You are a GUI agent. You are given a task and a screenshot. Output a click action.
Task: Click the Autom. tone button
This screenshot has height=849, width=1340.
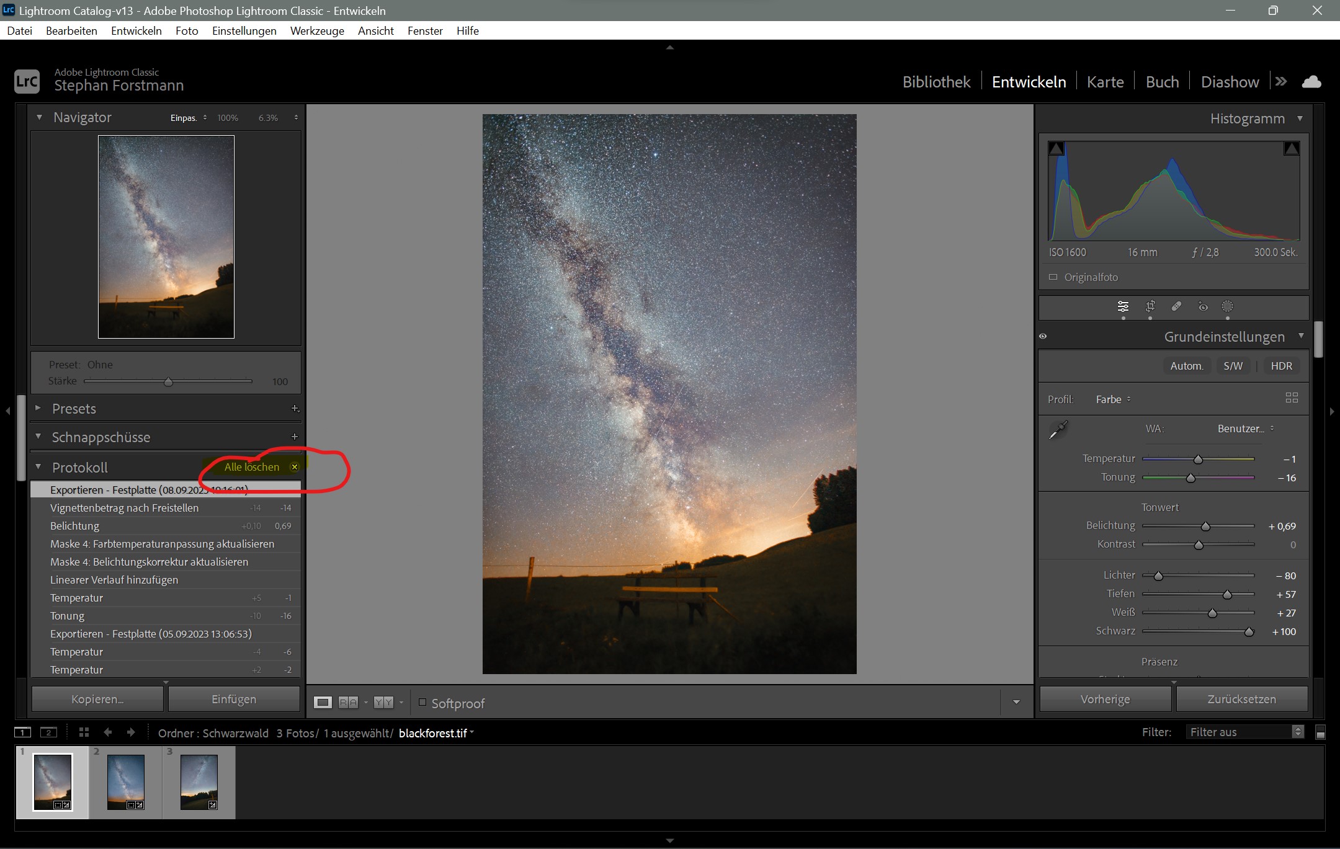pos(1187,366)
